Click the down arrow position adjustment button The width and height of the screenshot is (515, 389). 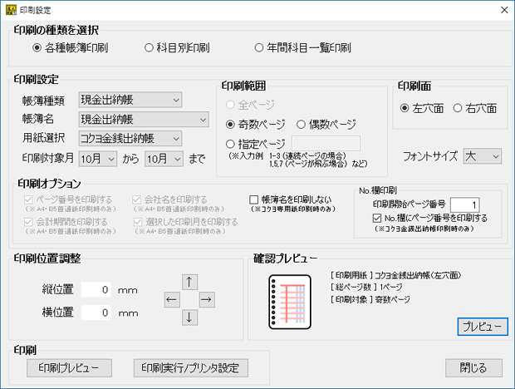[x=189, y=317]
